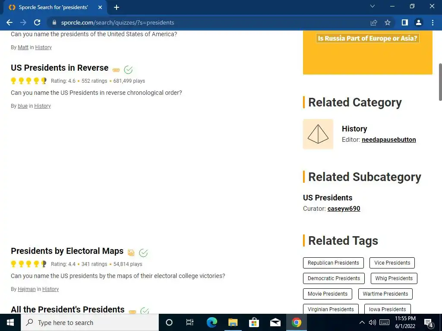Open a new browser tab
This screenshot has width=442, height=331.
[117, 7]
